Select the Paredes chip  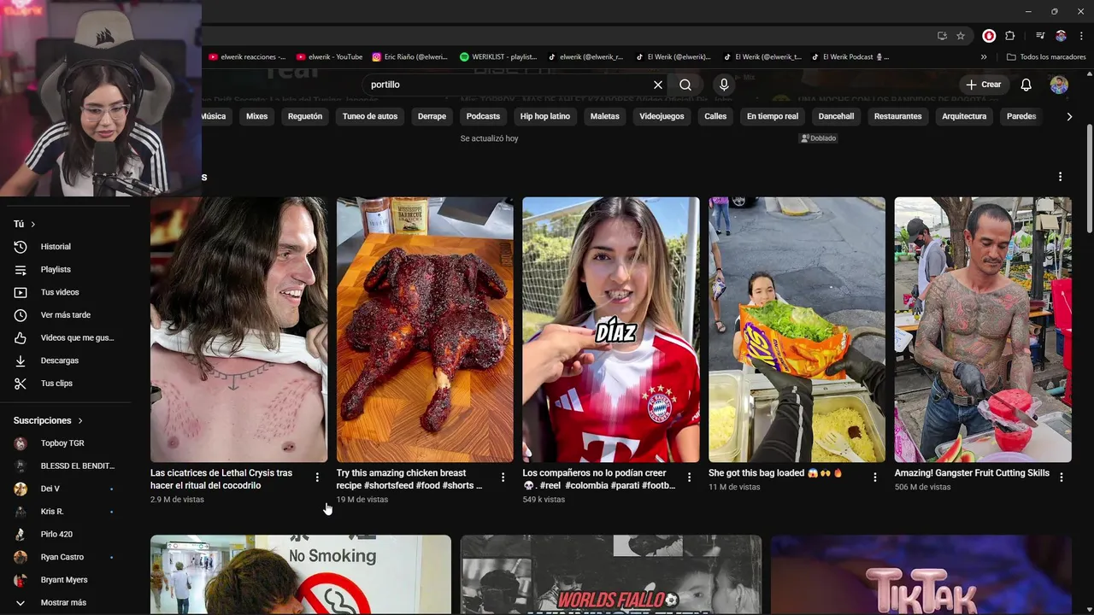1021,116
